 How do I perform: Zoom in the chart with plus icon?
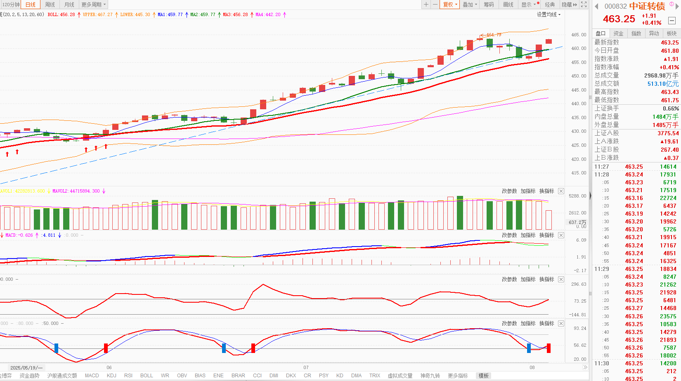click(x=426, y=5)
